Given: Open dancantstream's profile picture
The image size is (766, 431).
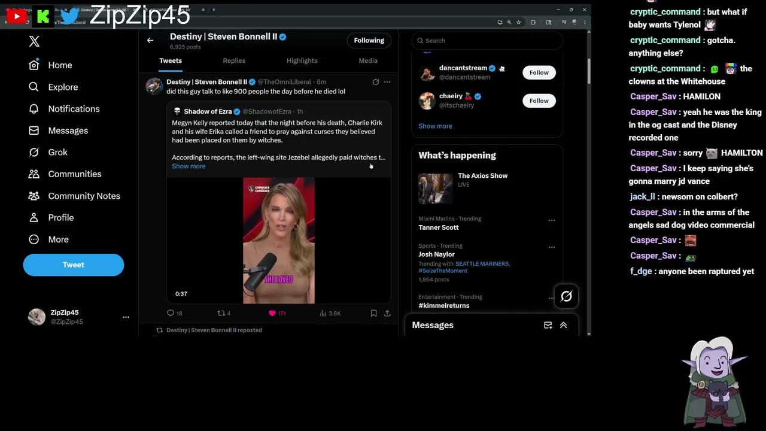Looking at the screenshot, I should pos(427,72).
